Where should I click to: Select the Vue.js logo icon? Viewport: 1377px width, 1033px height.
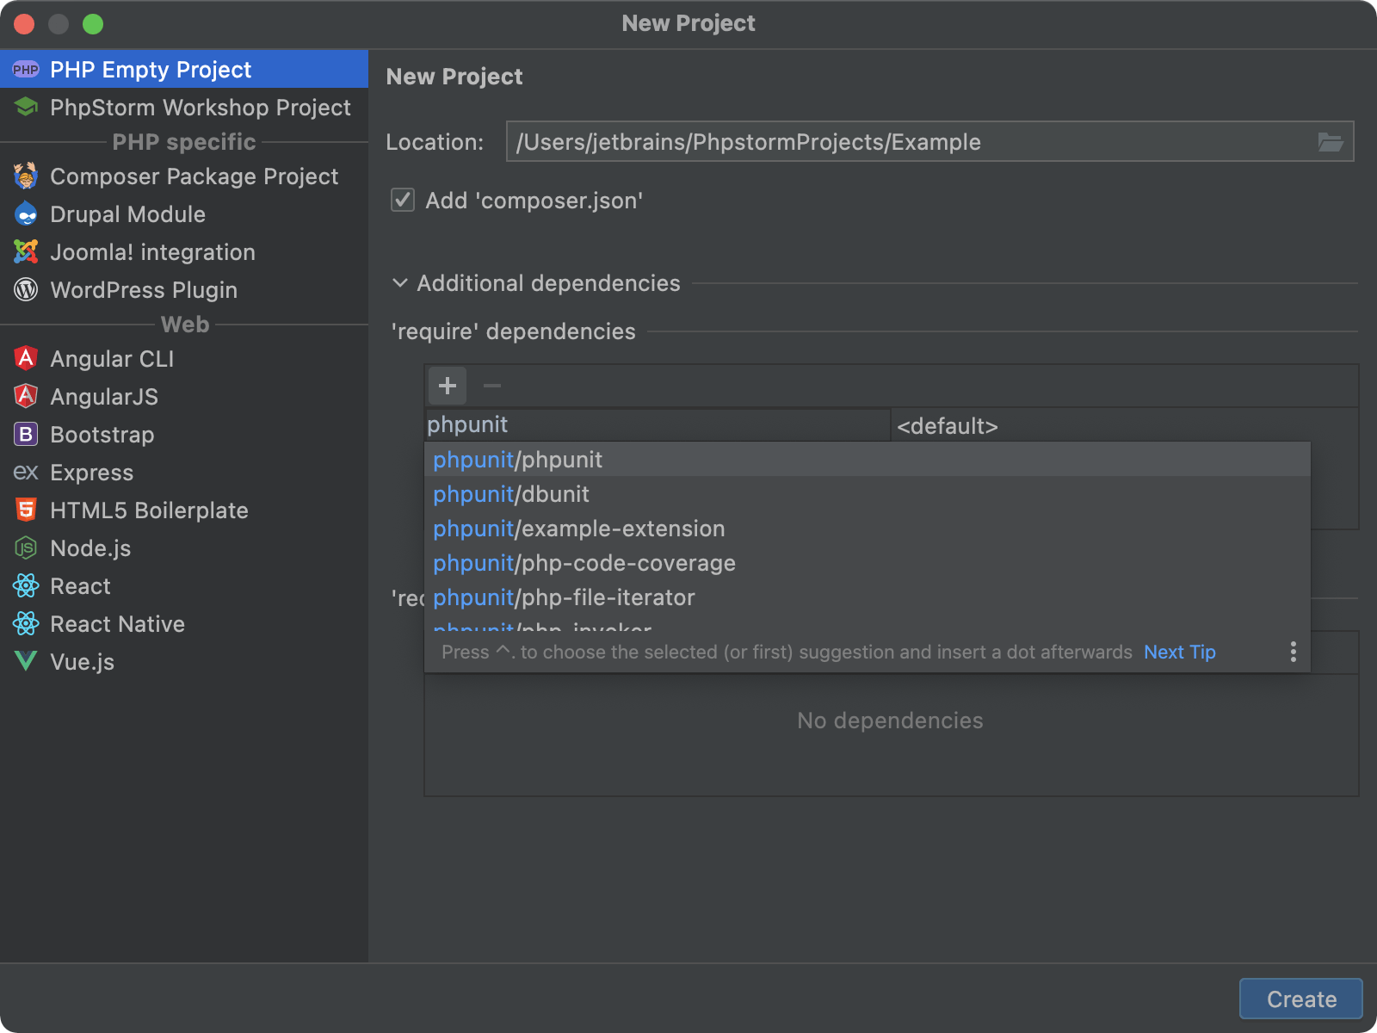(x=26, y=662)
